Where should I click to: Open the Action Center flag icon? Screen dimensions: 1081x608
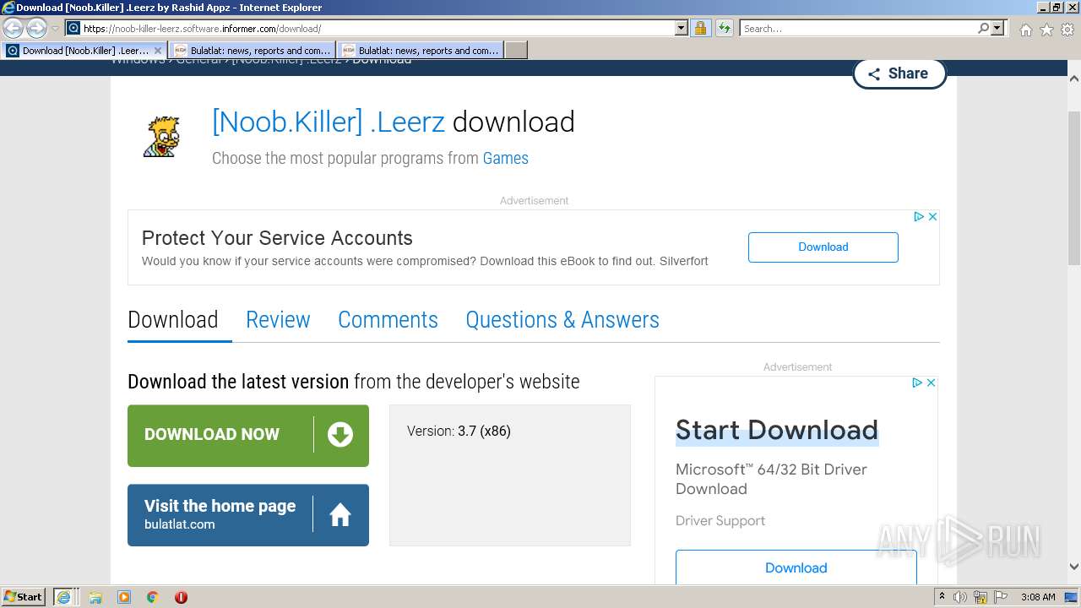[x=1001, y=597]
